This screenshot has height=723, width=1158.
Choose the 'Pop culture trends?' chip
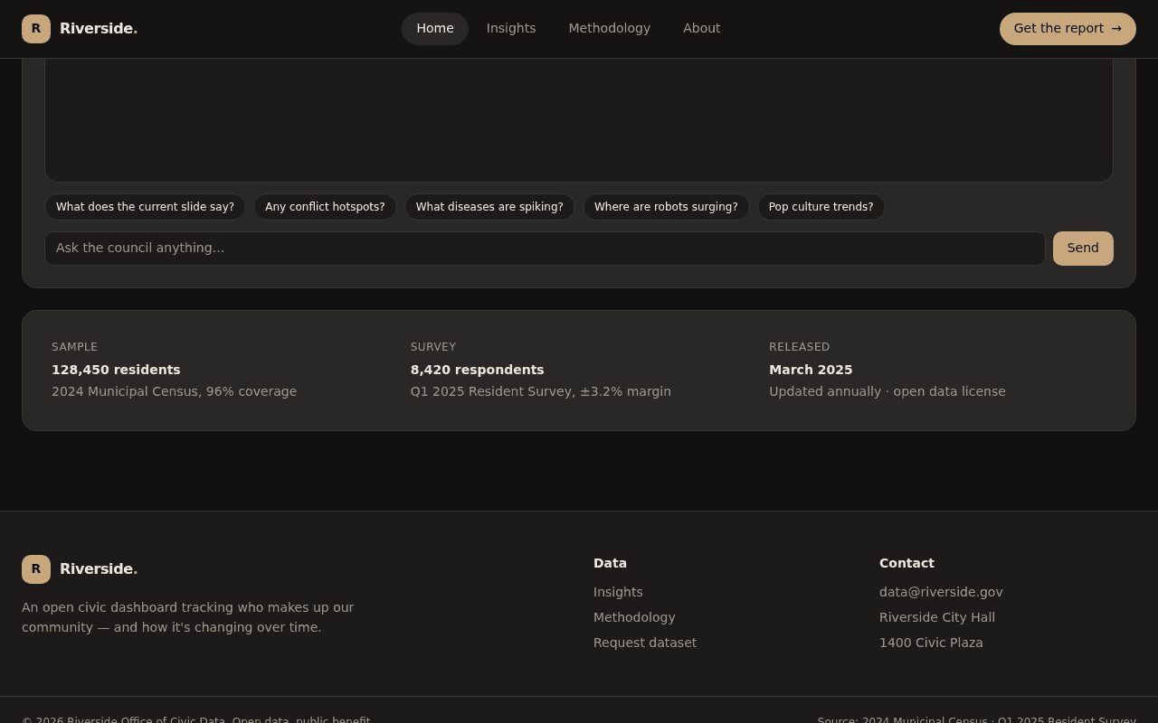coord(821,207)
